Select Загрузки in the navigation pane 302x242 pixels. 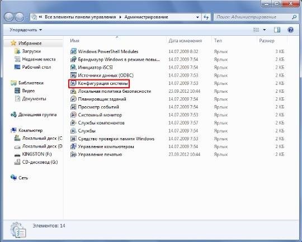(x=31, y=51)
